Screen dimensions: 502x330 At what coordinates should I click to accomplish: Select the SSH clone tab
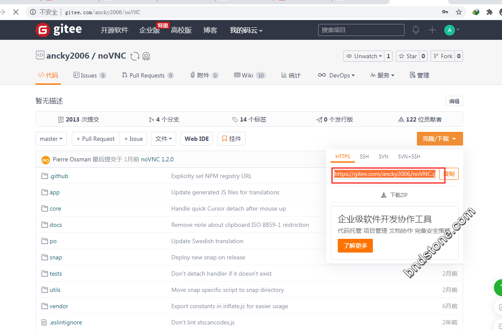(364, 156)
